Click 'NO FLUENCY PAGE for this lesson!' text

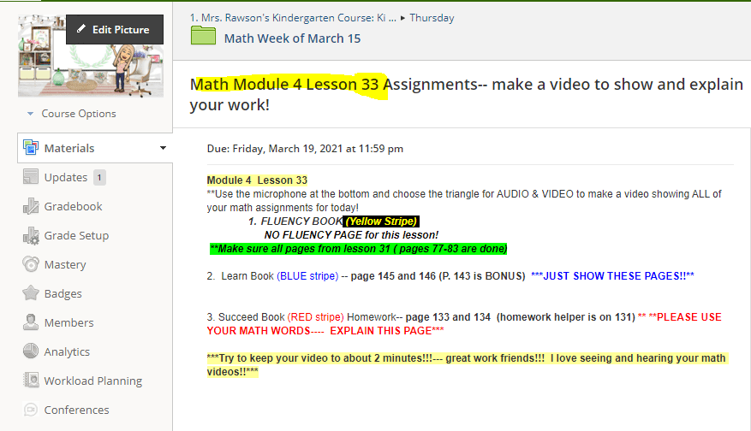tap(352, 235)
